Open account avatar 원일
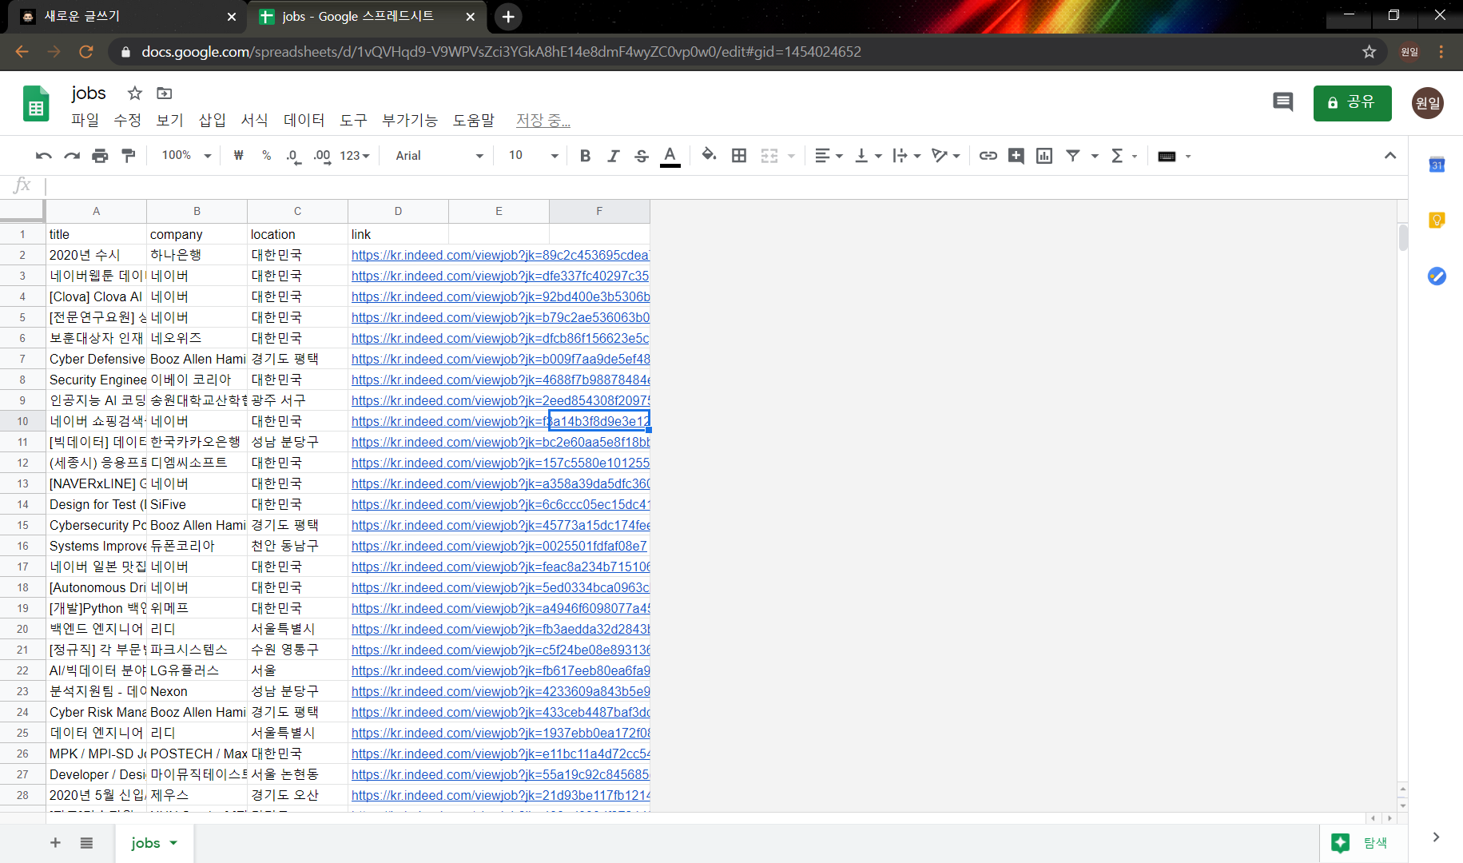1463x863 pixels. pos(1427,103)
